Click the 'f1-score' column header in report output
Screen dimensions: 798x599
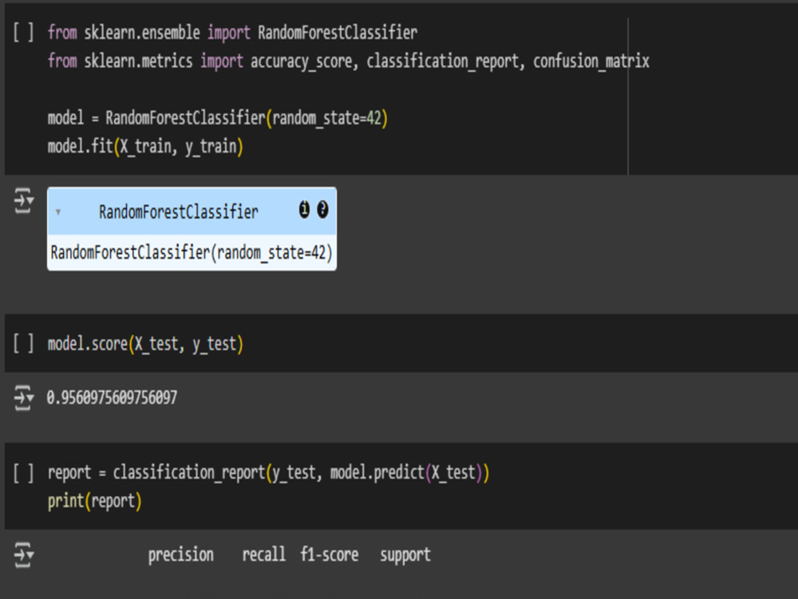pyautogui.click(x=330, y=554)
